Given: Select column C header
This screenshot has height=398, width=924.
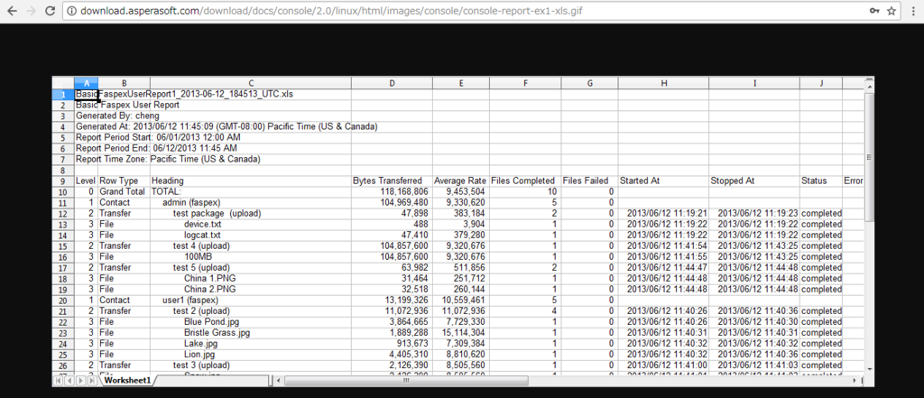Looking at the screenshot, I should pyautogui.click(x=251, y=83).
